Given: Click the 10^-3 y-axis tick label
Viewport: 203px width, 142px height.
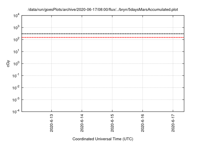Looking at the screenshot, I should (16, 100).
